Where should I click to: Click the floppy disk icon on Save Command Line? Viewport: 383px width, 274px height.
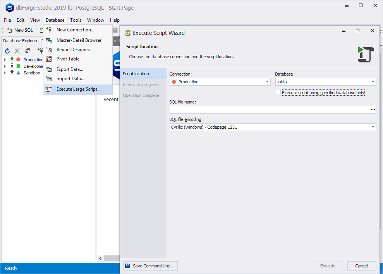tap(127, 266)
